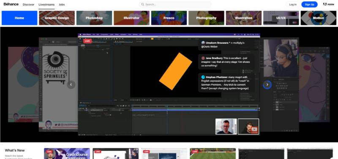Click the Search input field

point(175,4)
